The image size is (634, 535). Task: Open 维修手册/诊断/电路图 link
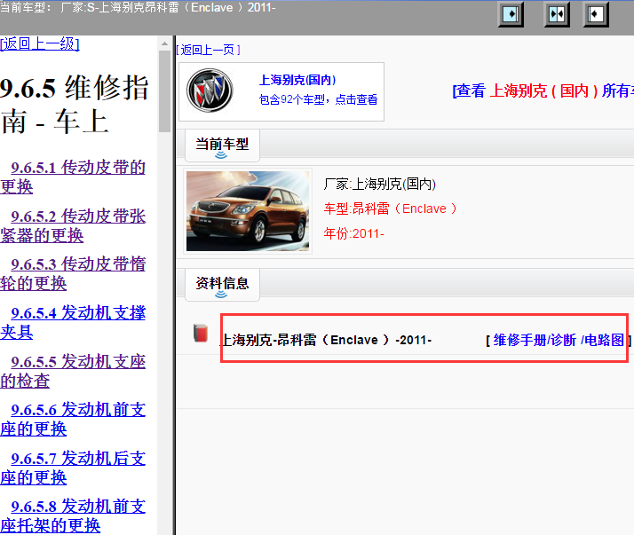[x=559, y=340]
